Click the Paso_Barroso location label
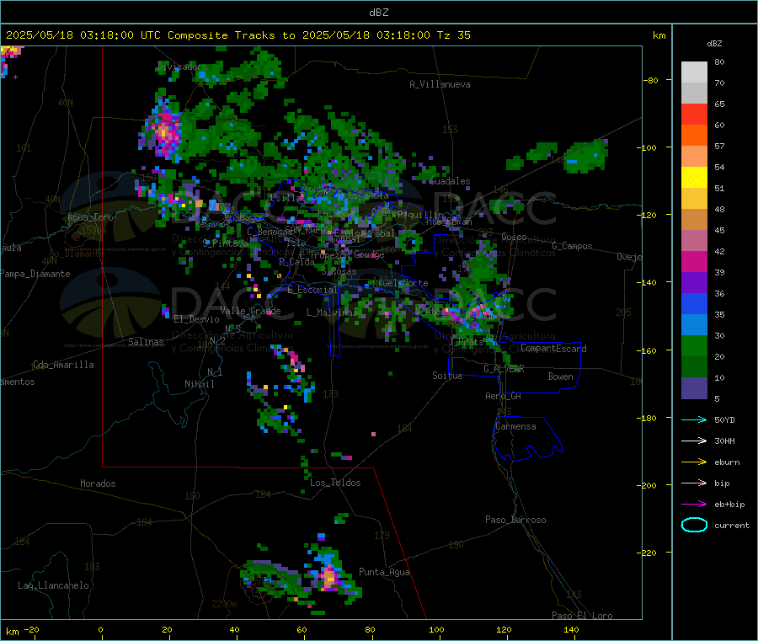The image size is (758, 641). click(515, 520)
